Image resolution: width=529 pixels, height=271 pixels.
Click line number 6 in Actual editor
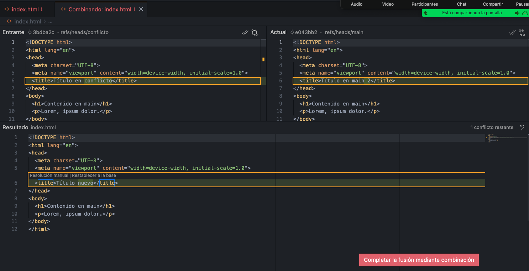pyautogui.click(x=281, y=81)
